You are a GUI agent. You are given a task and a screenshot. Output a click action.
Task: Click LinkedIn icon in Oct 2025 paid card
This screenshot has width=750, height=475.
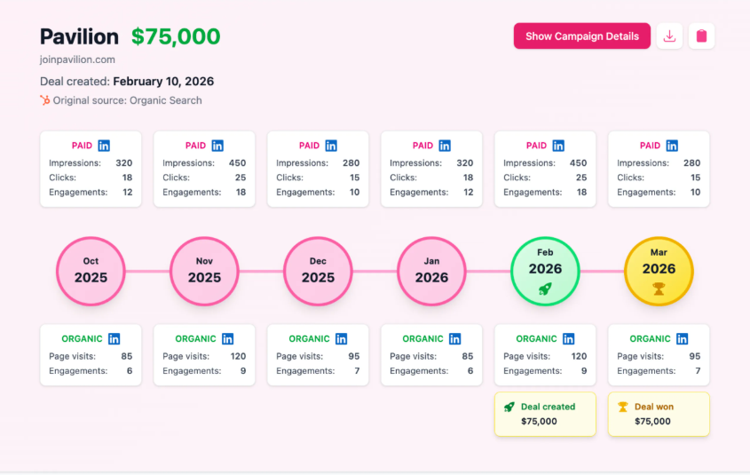click(104, 146)
